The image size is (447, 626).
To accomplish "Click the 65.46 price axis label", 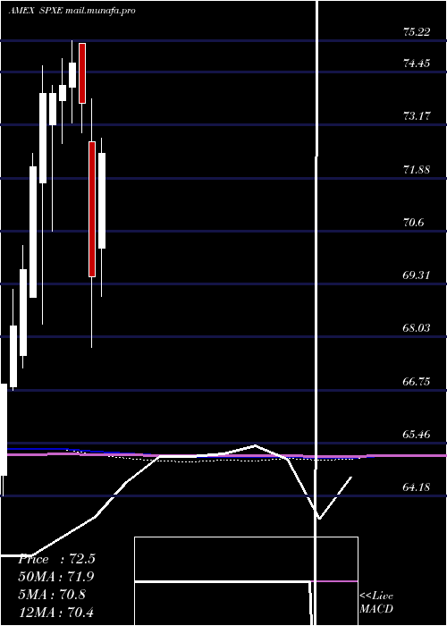I will tap(417, 434).
